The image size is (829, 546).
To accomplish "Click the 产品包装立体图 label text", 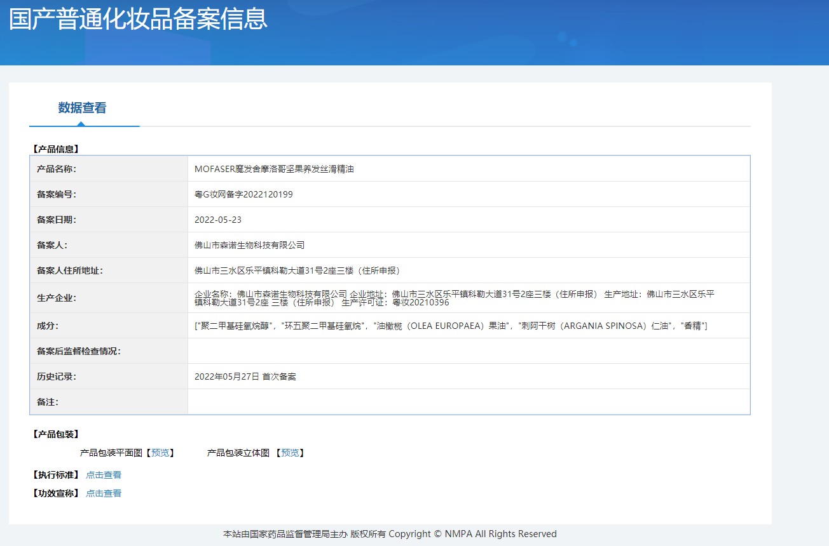I will [x=238, y=453].
